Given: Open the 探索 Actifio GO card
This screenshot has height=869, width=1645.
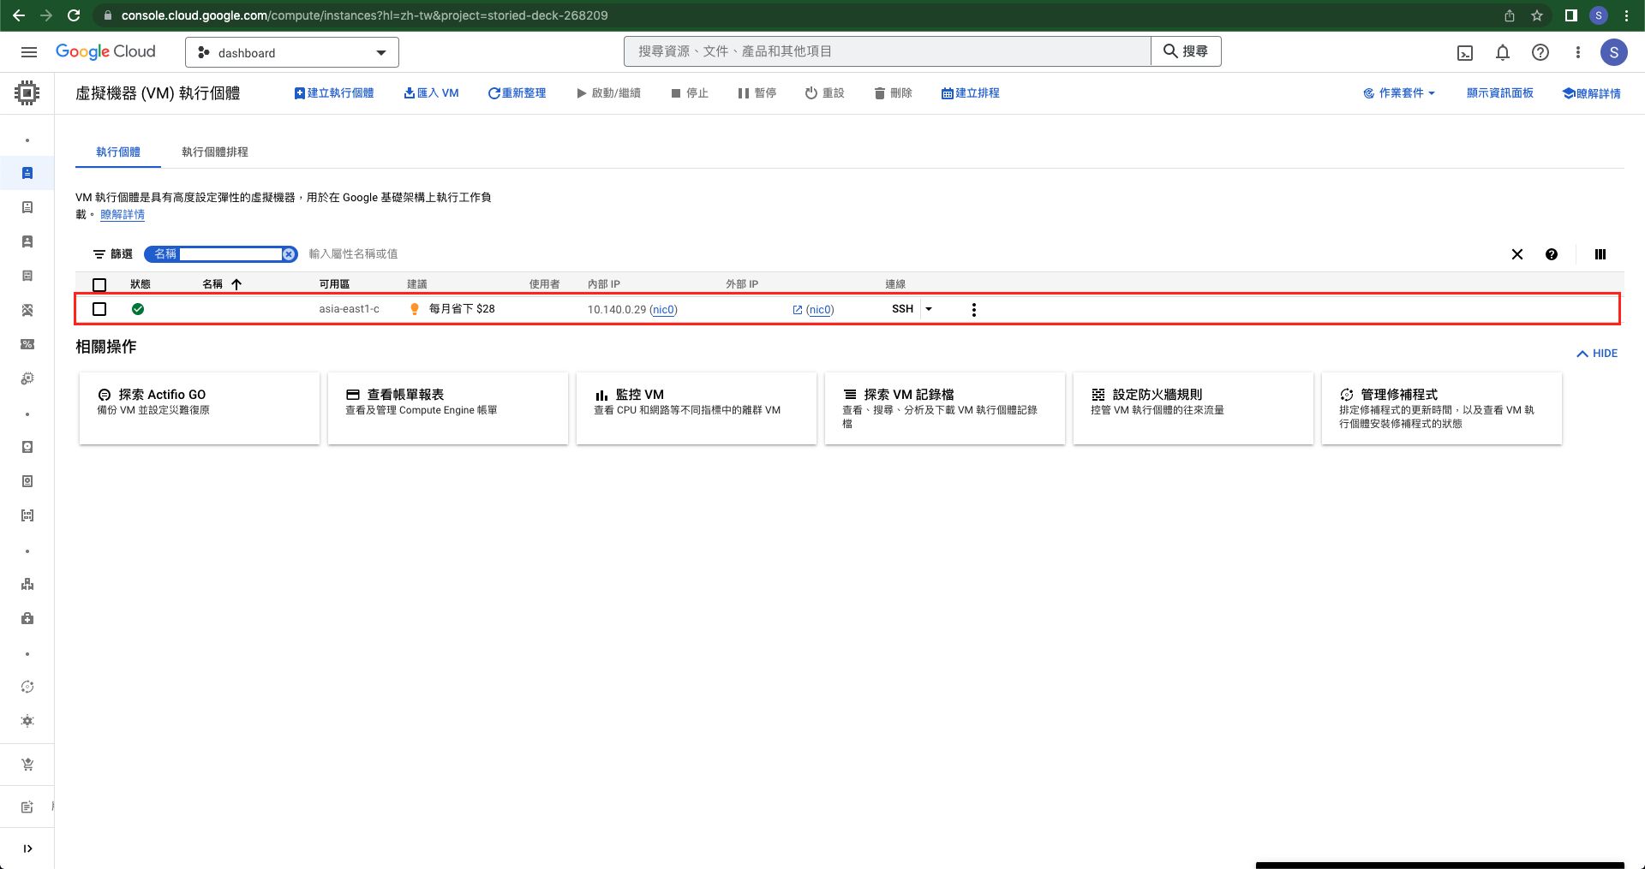Looking at the screenshot, I should click(200, 408).
